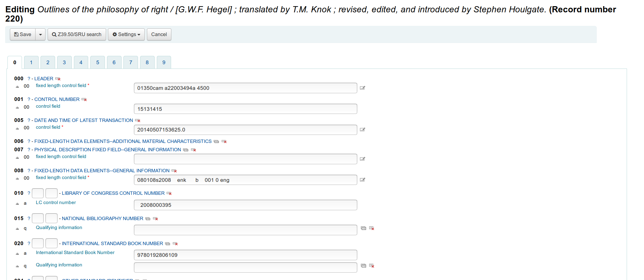Delete the 001 Control Number tag
The width and height of the screenshot is (644, 280).
coord(84,99)
